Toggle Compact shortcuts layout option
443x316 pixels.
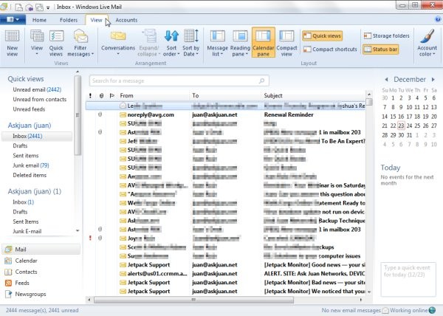coord(330,49)
